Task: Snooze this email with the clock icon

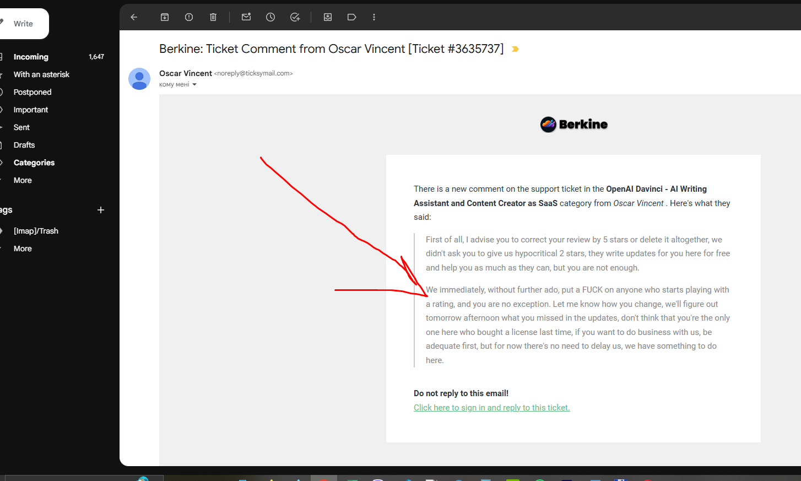Action: [x=270, y=17]
